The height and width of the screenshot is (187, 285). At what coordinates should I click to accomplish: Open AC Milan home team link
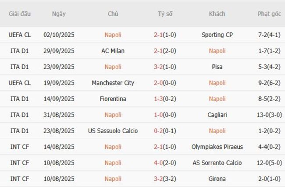coord(113,51)
